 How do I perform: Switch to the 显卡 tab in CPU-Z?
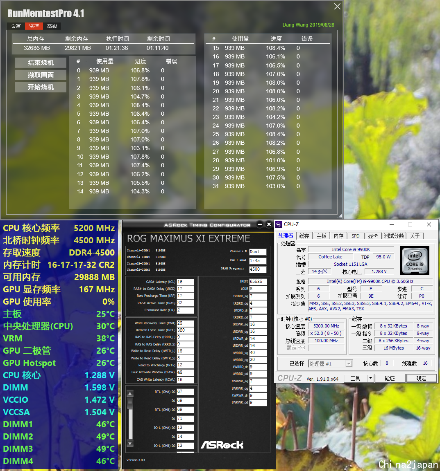click(x=372, y=236)
